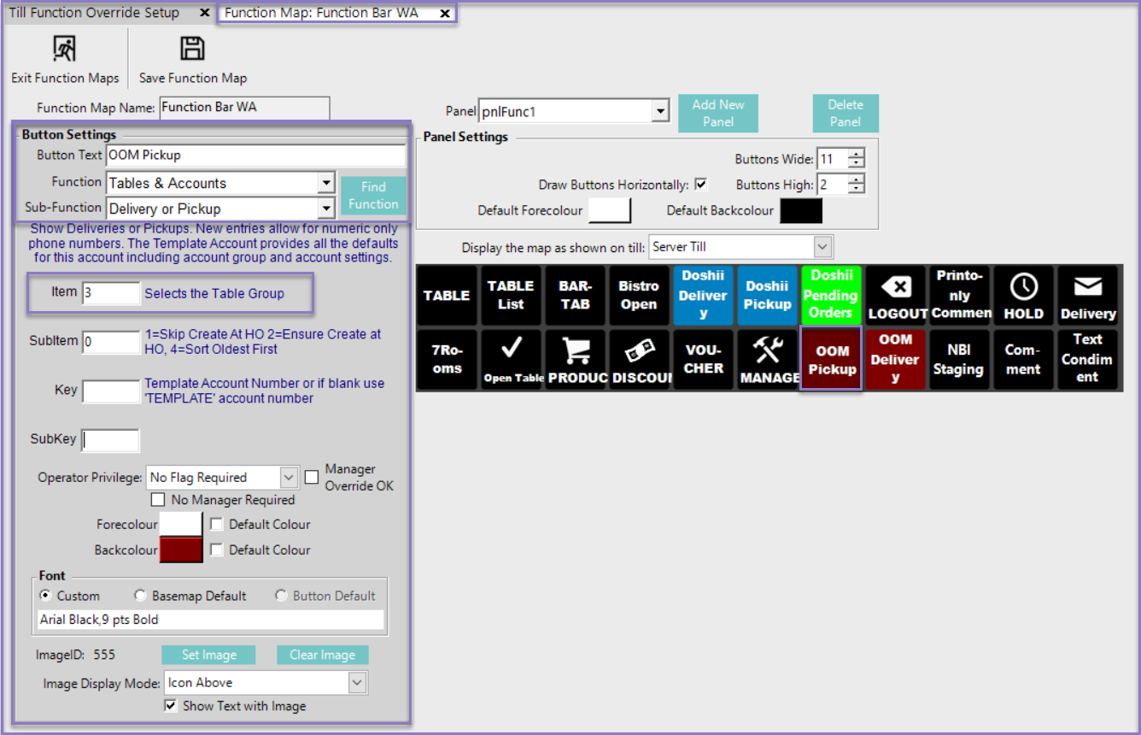Click the Open Table checkmark button
Image resolution: width=1141 pixels, height=735 pixels.
(x=511, y=360)
